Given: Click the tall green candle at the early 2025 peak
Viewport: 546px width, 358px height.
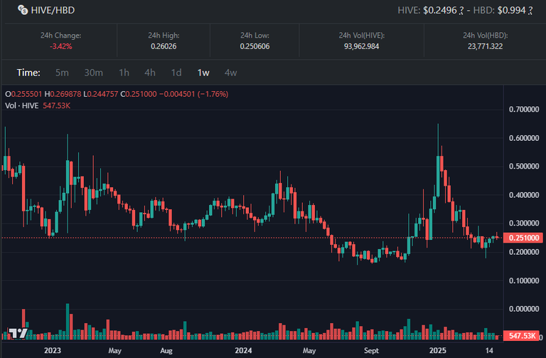Looking at the screenshot, I should click(x=438, y=176).
